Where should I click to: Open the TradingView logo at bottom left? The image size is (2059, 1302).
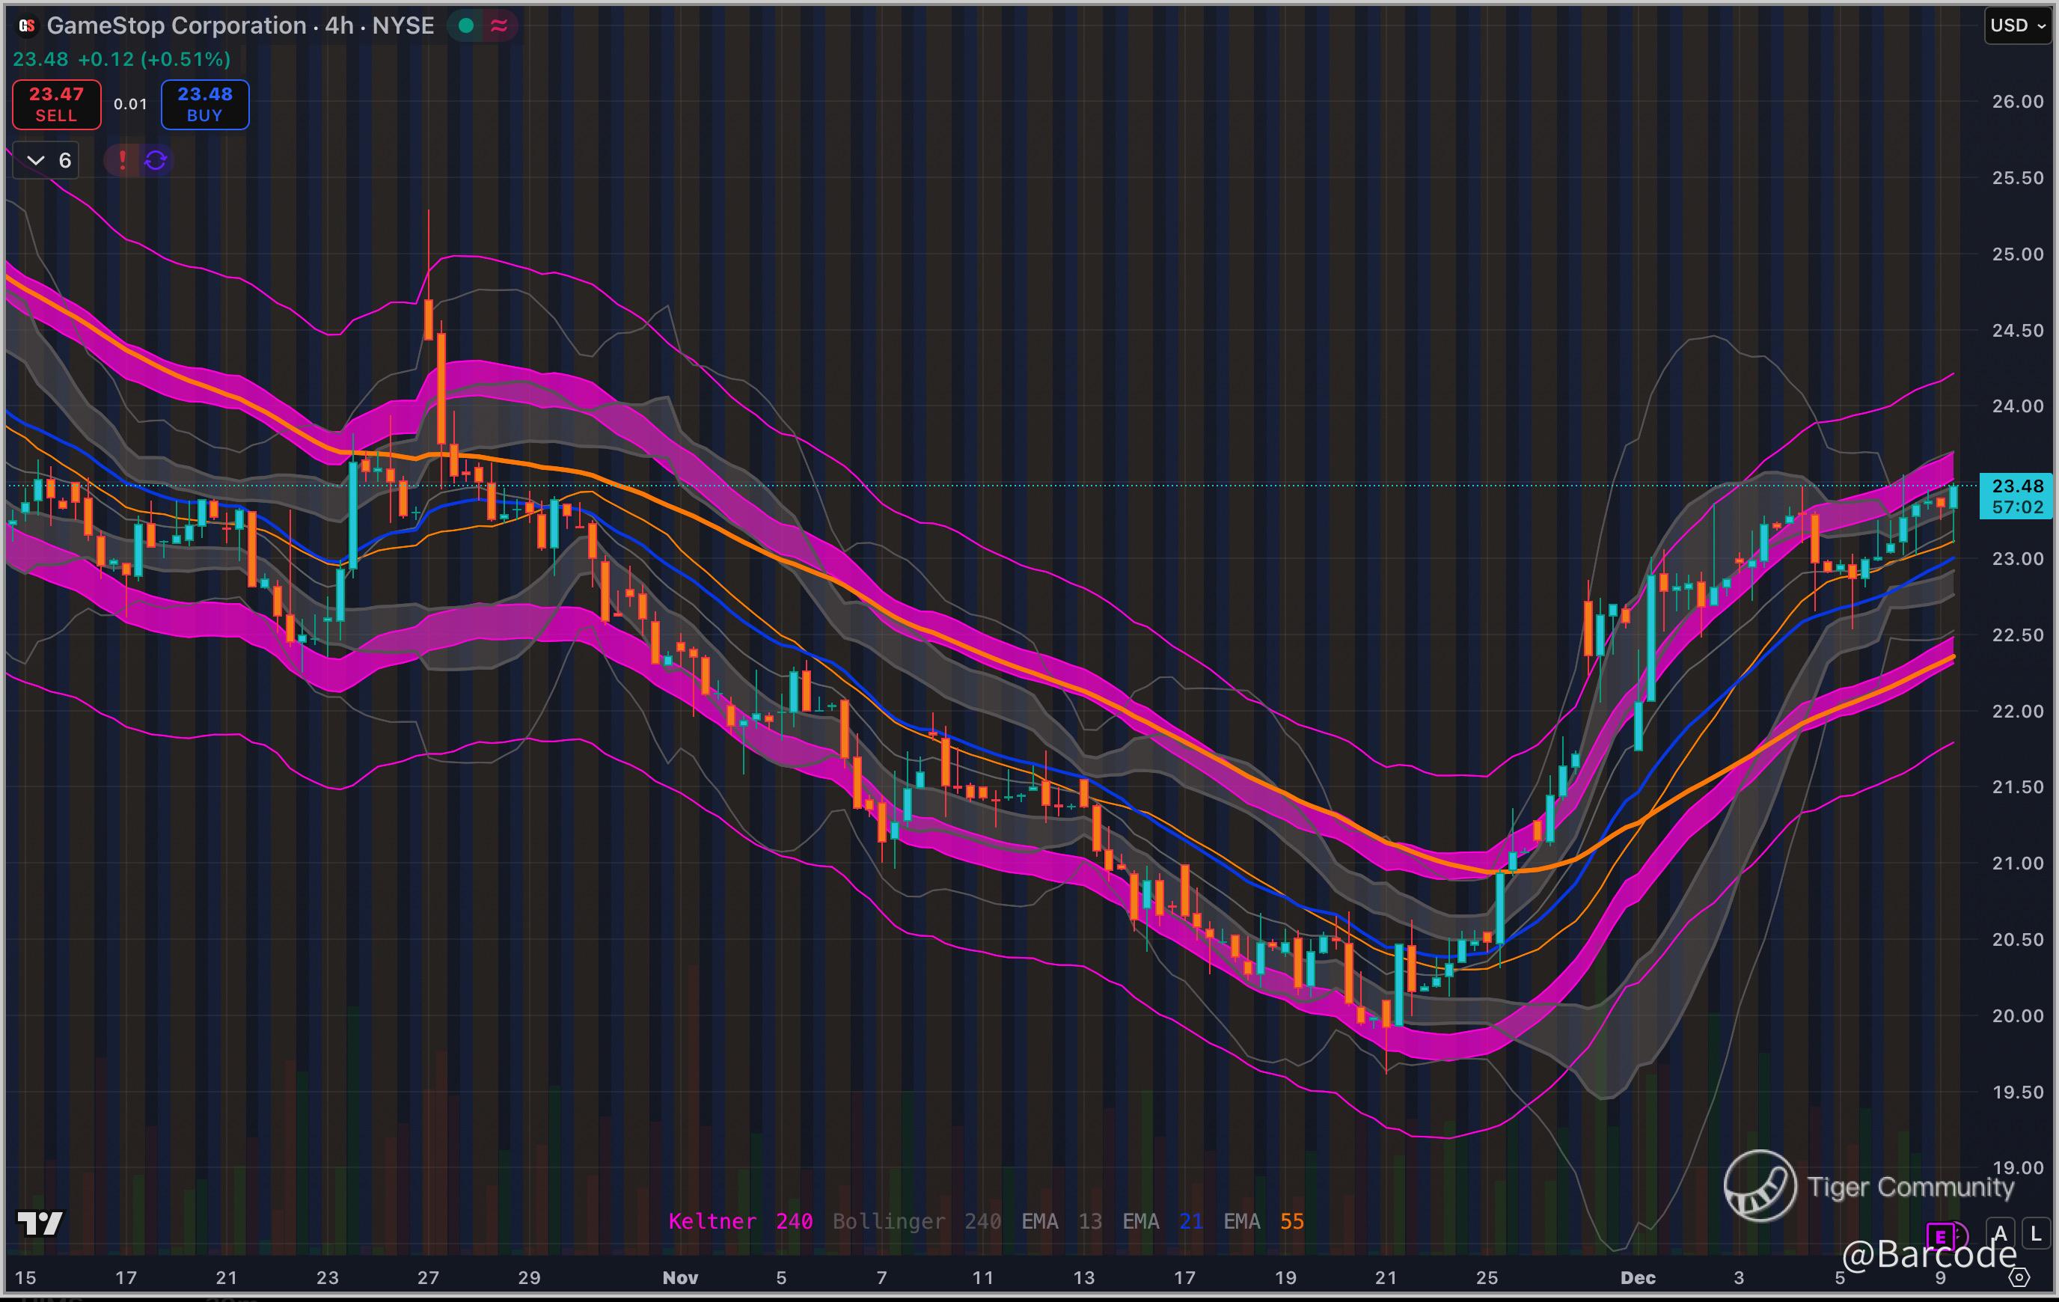pyautogui.click(x=40, y=1223)
